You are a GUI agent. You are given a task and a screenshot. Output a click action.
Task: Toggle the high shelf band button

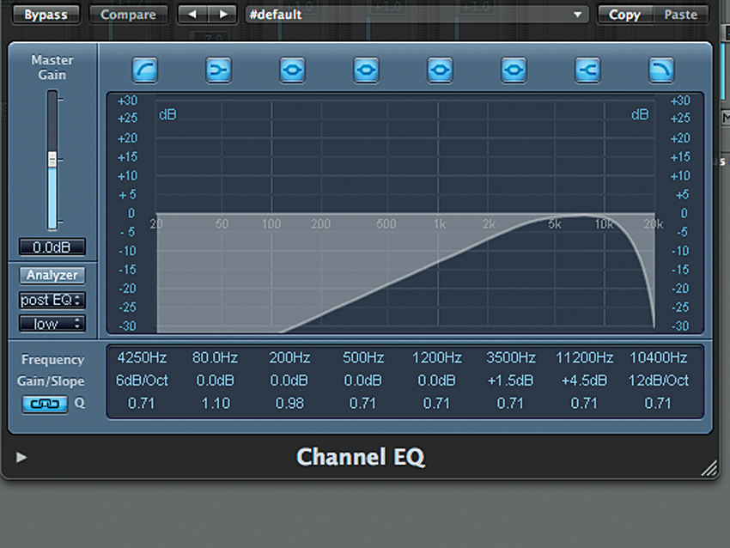click(587, 70)
